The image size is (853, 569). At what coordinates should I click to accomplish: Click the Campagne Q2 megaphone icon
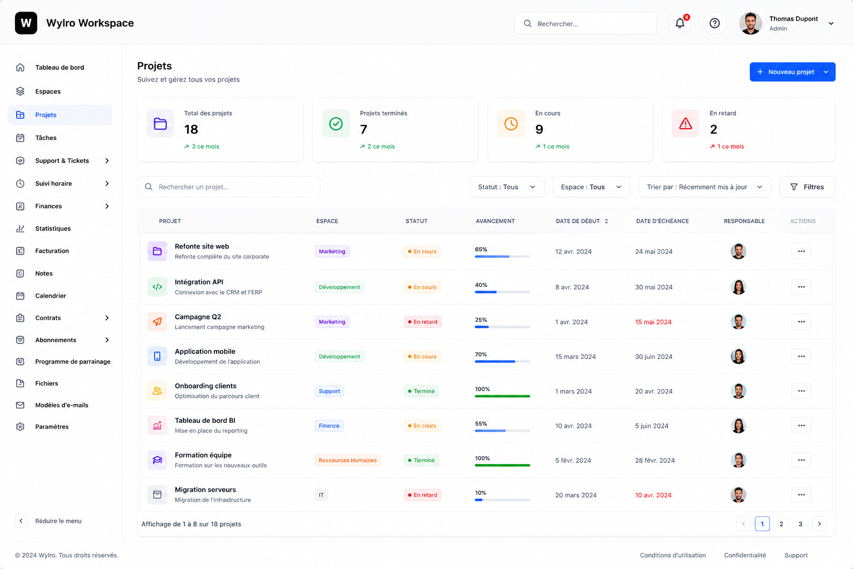pyautogui.click(x=157, y=322)
